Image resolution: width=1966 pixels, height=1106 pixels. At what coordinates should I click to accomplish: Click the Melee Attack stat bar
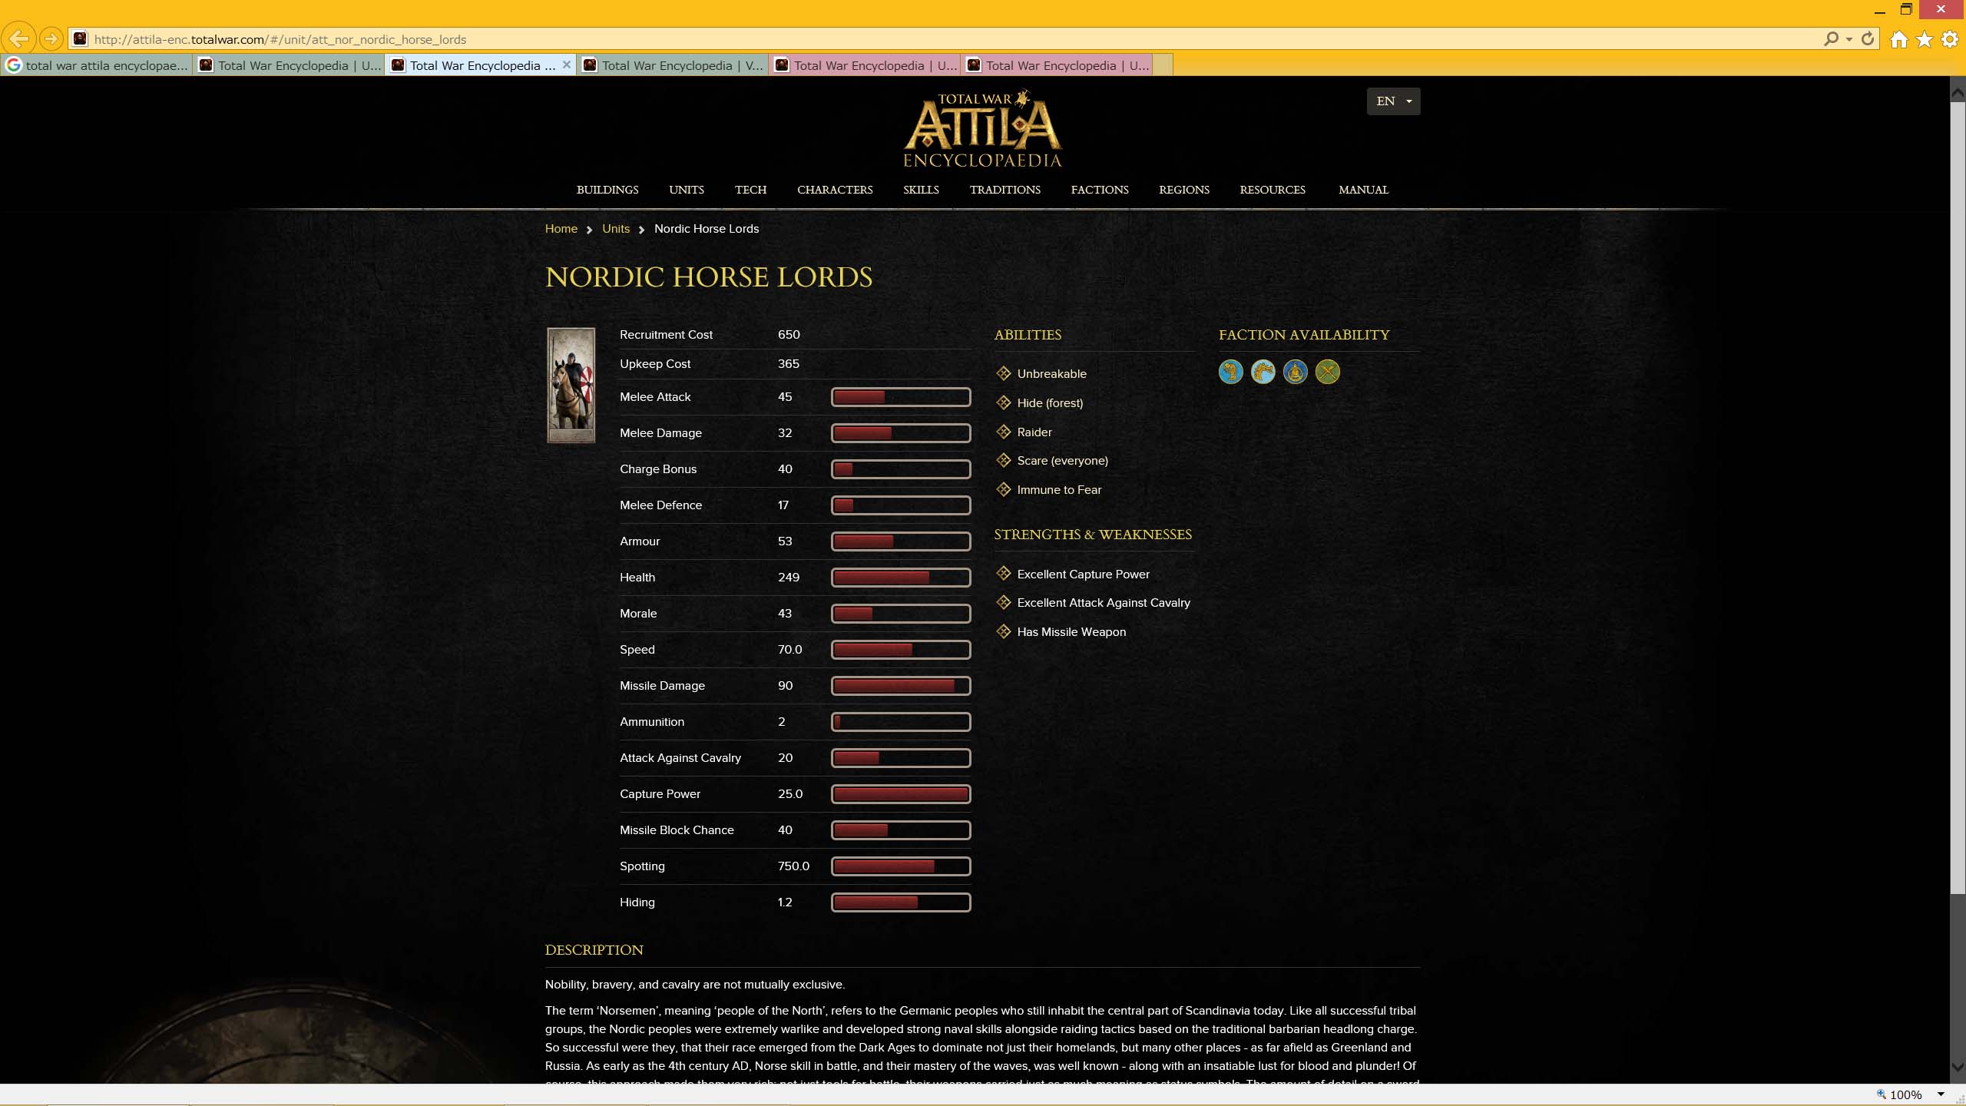[901, 397]
